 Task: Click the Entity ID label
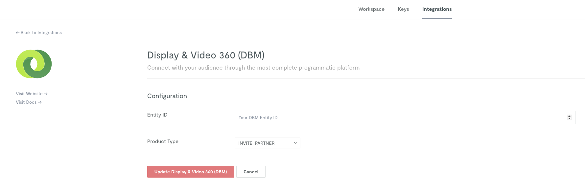(x=157, y=115)
